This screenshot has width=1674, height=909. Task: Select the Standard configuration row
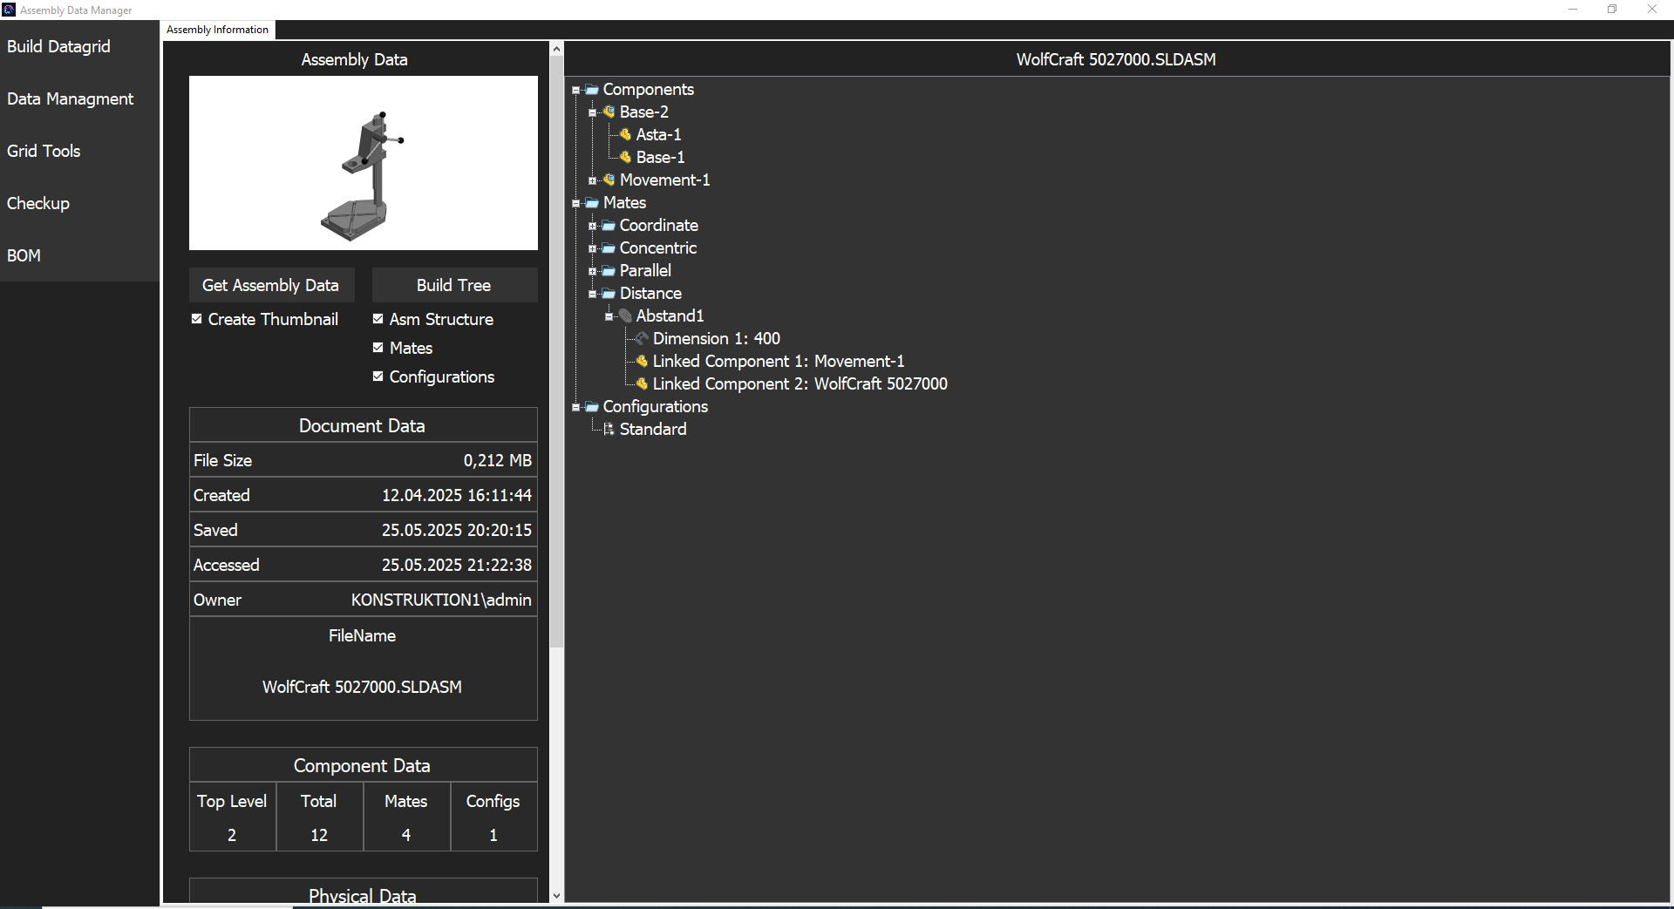653,430
